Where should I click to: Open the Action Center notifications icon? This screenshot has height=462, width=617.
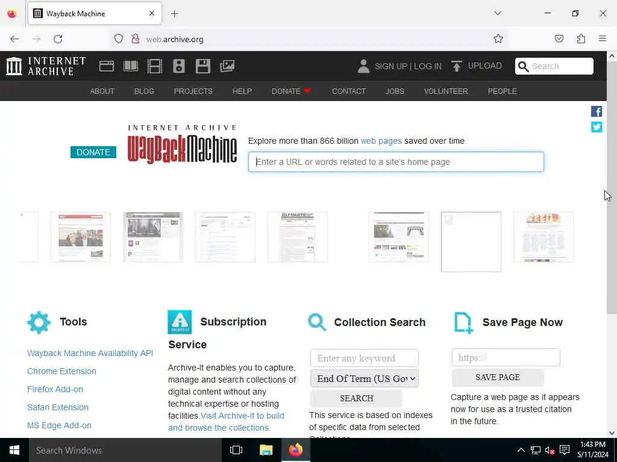pyautogui.click(x=565, y=450)
